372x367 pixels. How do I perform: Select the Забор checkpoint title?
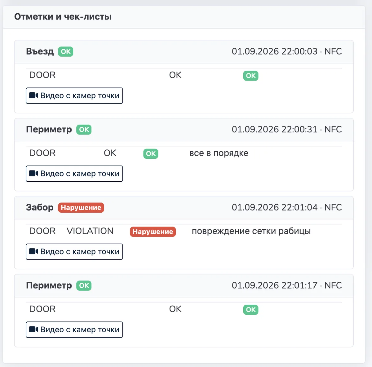coord(40,207)
